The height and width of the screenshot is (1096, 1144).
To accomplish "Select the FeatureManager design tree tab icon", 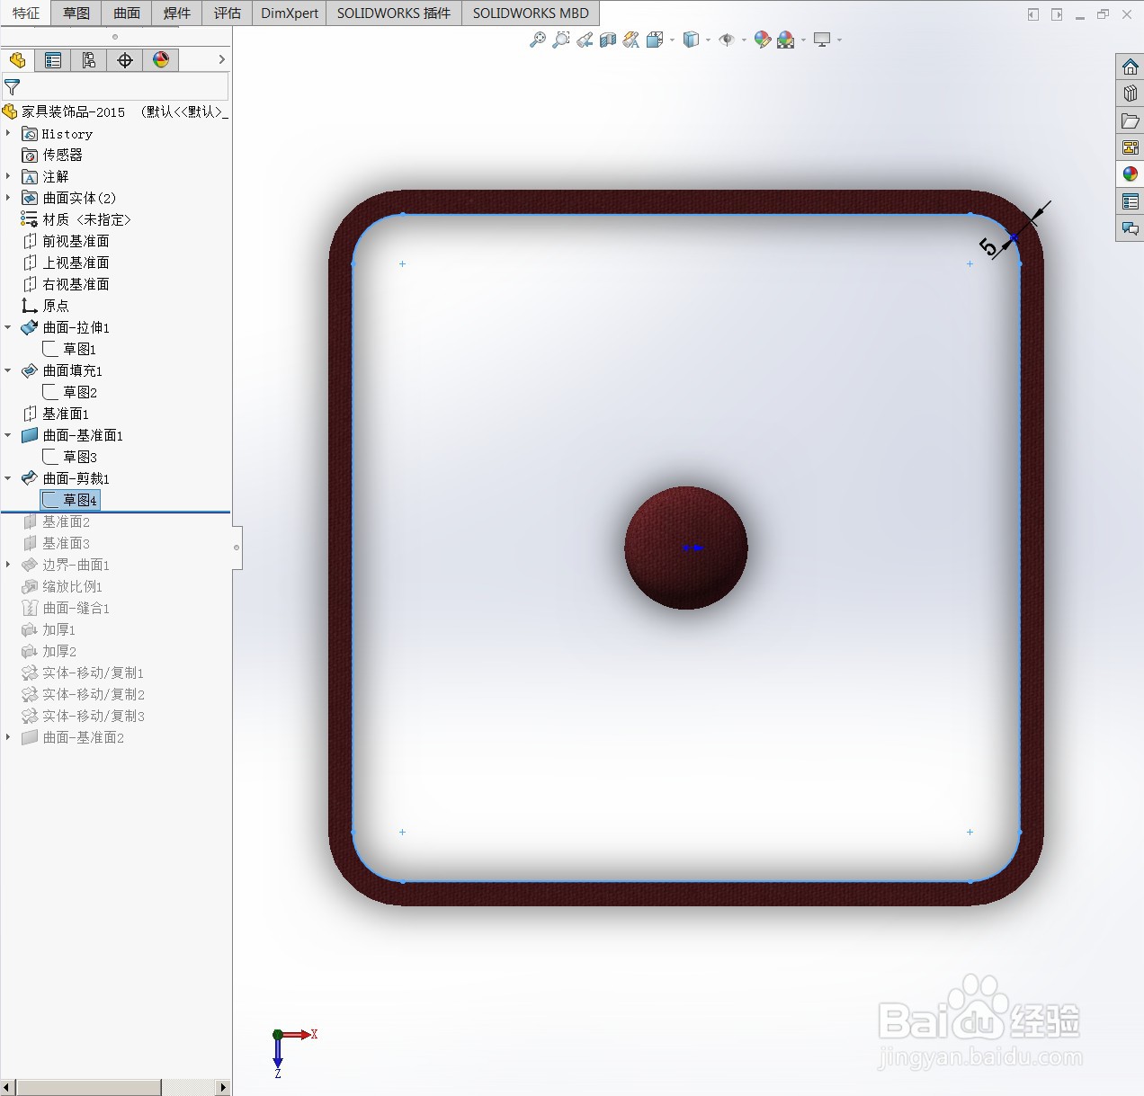I will 17,60.
